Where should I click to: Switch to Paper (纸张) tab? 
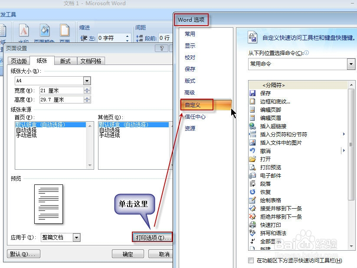point(42,61)
